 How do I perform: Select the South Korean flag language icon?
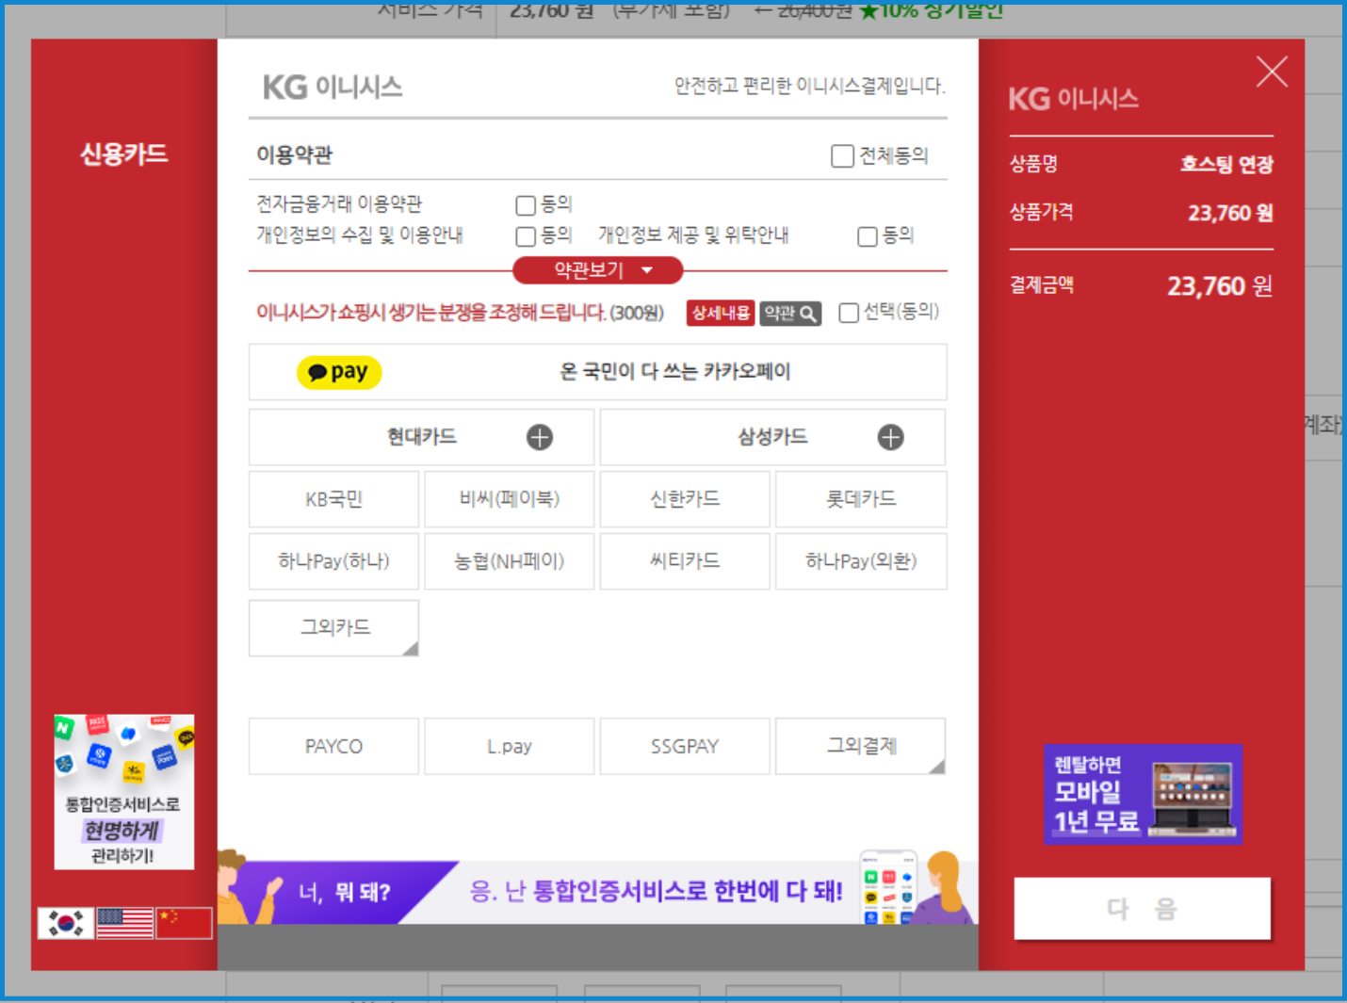coord(65,923)
